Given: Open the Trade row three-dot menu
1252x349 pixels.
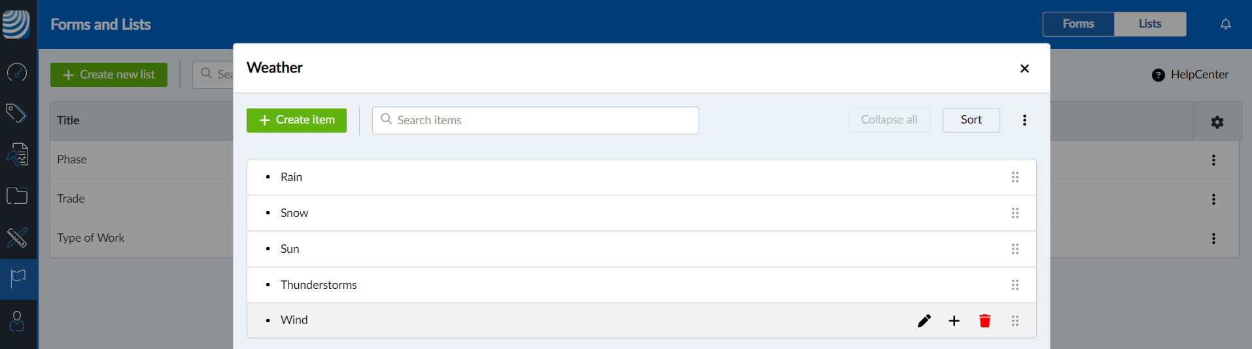Looking at the screenshot, I should (1213, 199).
